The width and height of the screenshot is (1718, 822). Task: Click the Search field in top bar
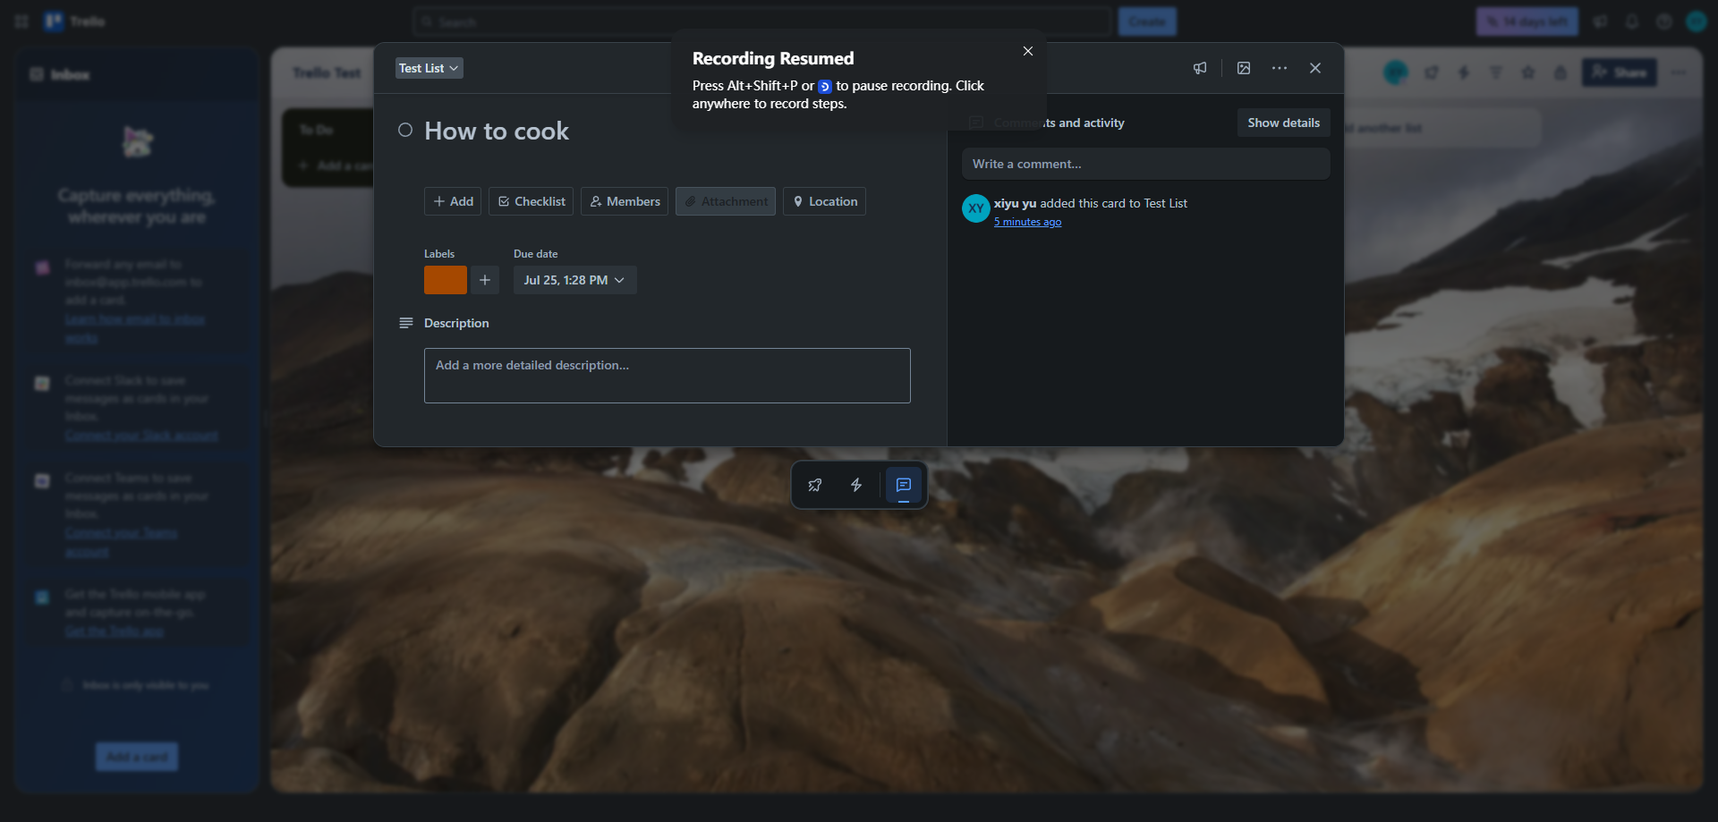[762, 21]
